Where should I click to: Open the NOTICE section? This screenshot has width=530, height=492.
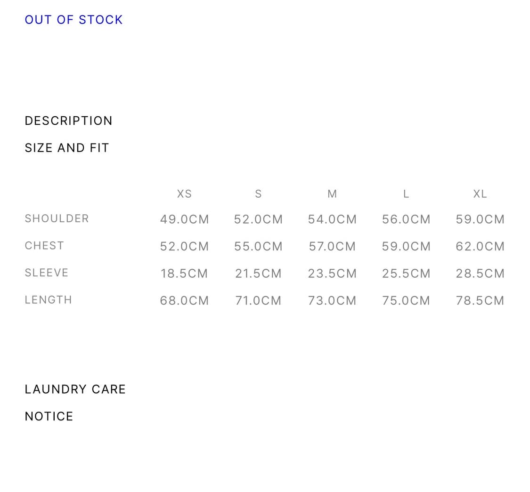pyautogui.click(x=49, y=417)
